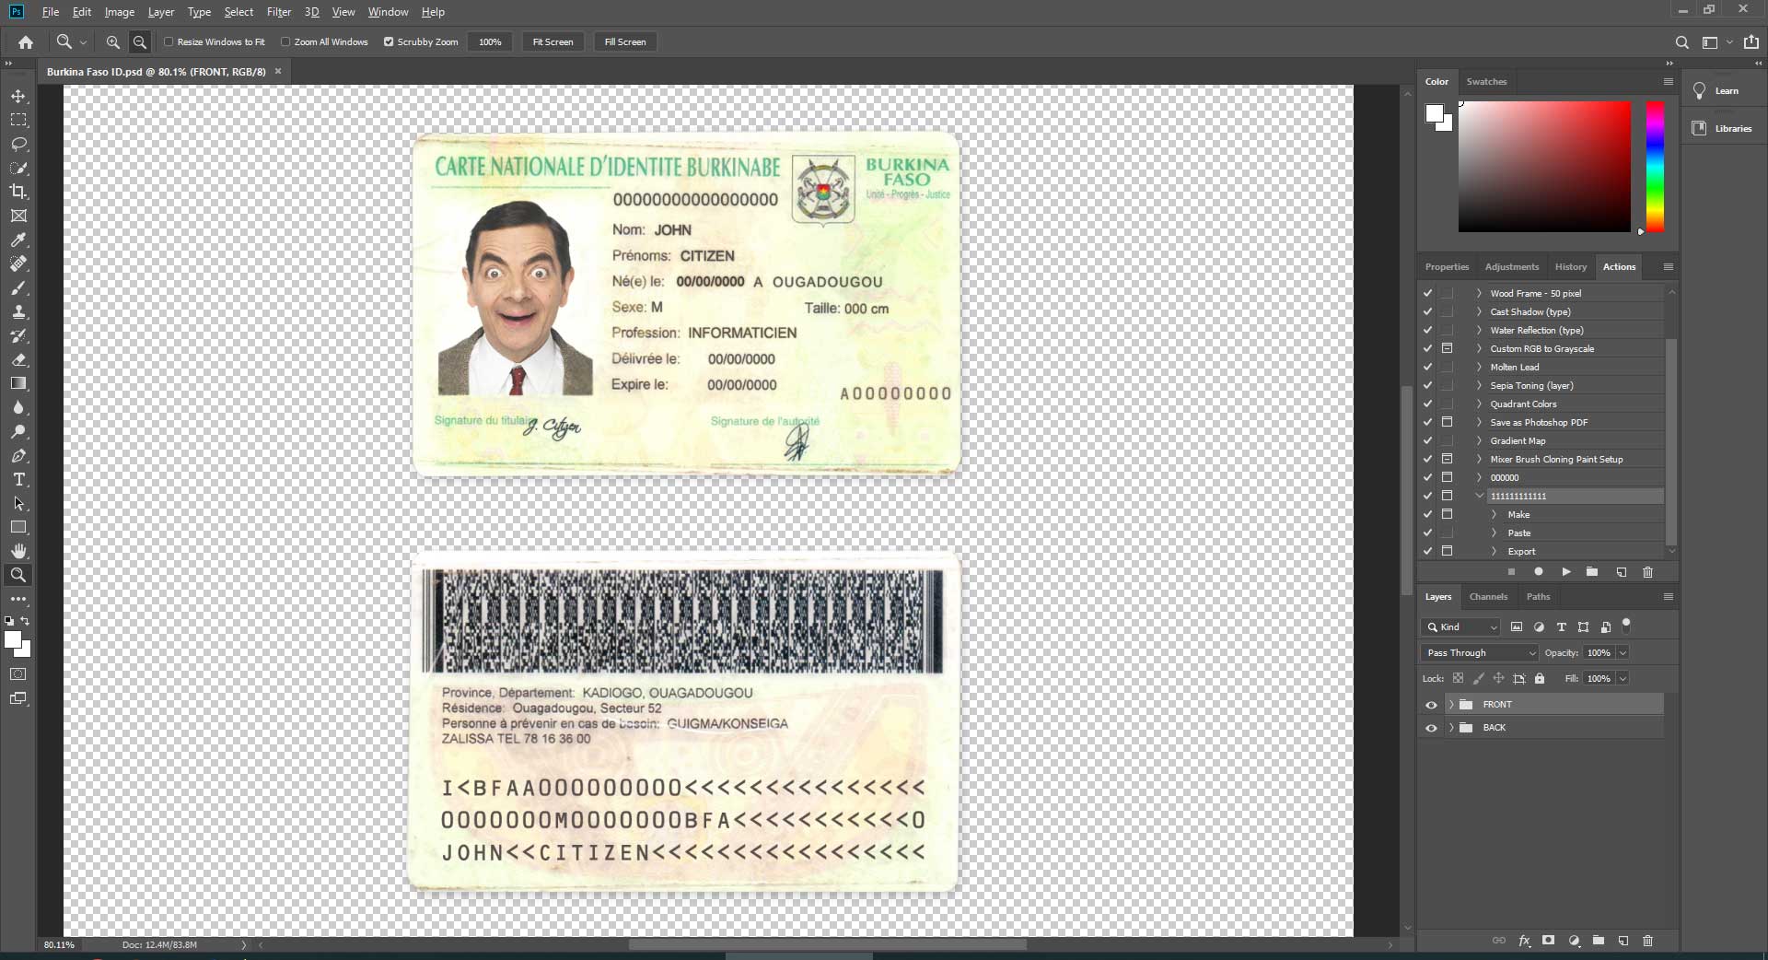1768x960 pixels.
Task: Select the Eyedropper tool
Action: [18, 240]
